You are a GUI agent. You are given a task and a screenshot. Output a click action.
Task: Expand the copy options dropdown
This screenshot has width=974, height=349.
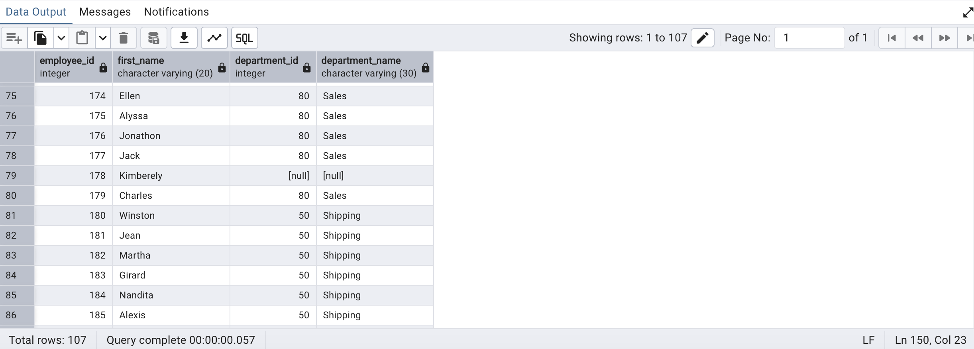[61, 38]
